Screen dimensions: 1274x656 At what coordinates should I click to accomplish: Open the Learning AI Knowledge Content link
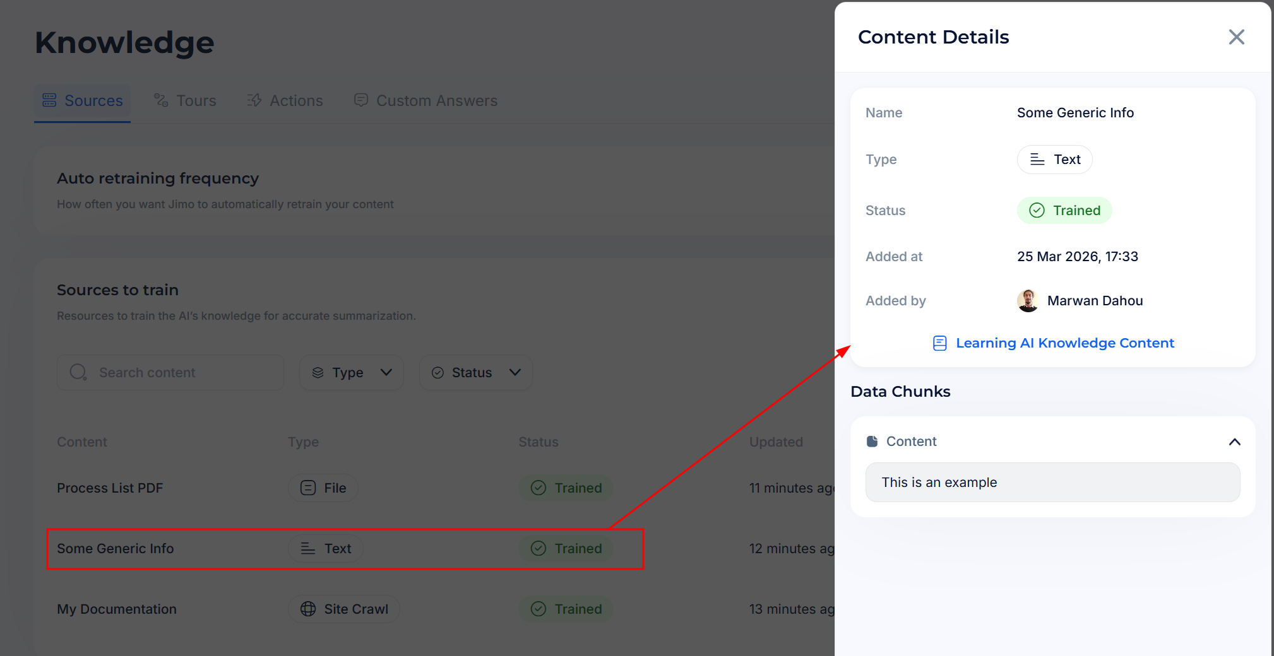(x=1064, y=343)
